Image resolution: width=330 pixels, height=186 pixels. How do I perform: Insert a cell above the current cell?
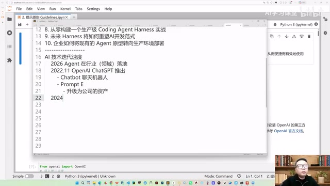point(294,37)
